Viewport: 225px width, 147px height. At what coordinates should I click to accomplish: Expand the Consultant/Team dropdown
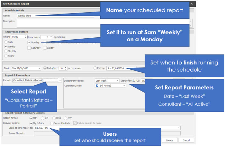[124, 86]
